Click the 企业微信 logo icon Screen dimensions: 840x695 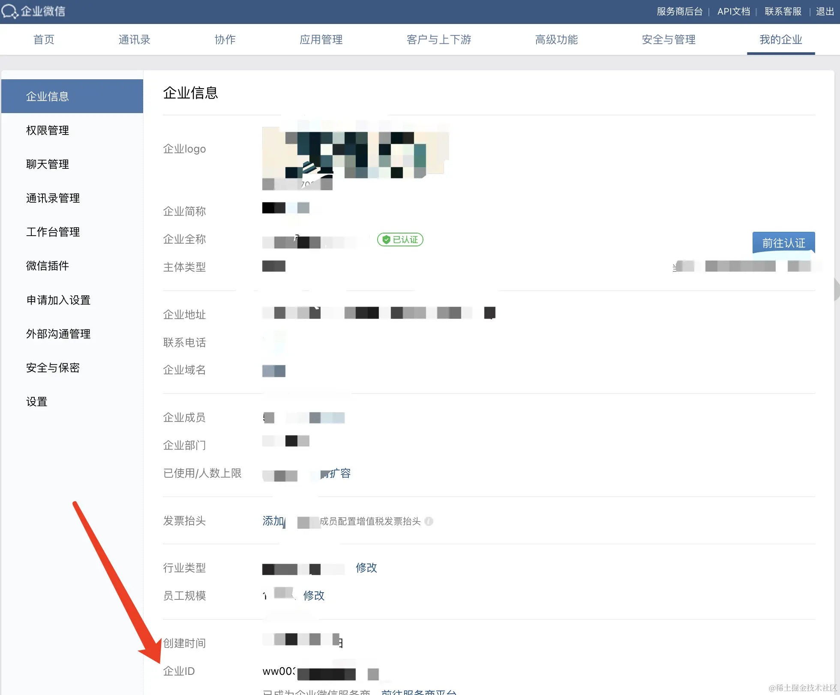tap(9, 11)
